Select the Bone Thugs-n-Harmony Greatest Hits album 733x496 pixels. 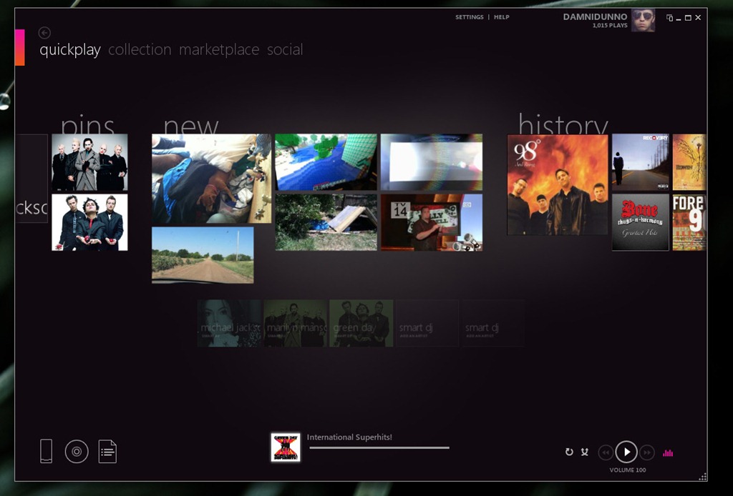pyautogui.click(x=640, y=222)
